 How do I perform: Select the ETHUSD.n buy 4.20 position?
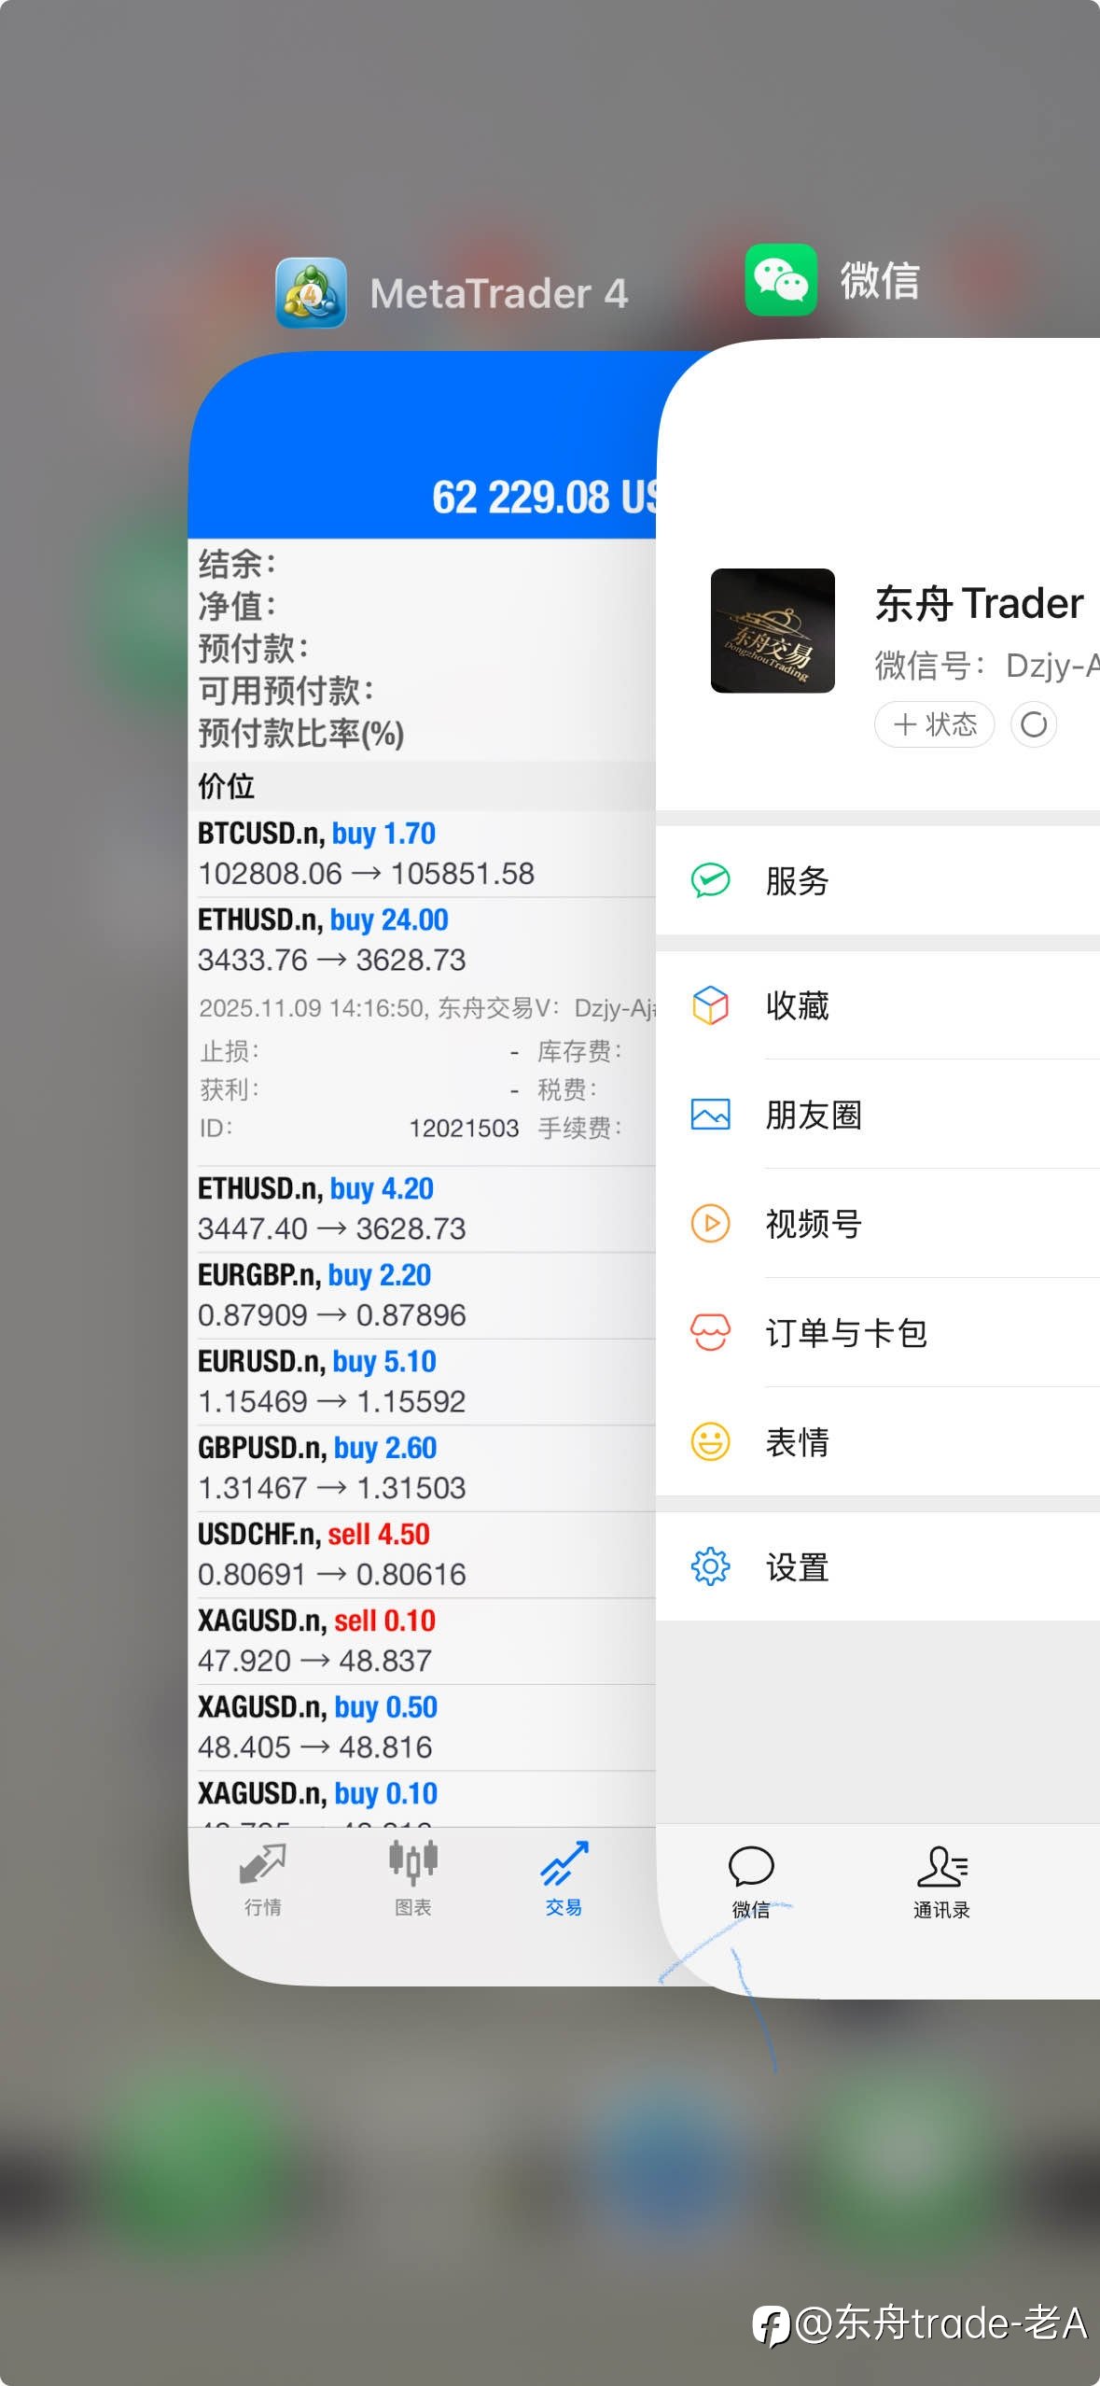[x=423, y=1209]
